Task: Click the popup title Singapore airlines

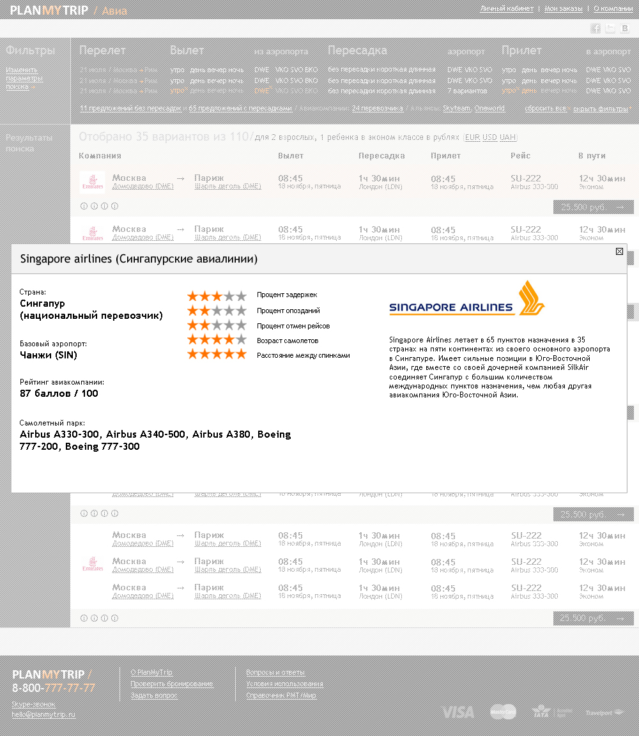Action: coord(139,259)
